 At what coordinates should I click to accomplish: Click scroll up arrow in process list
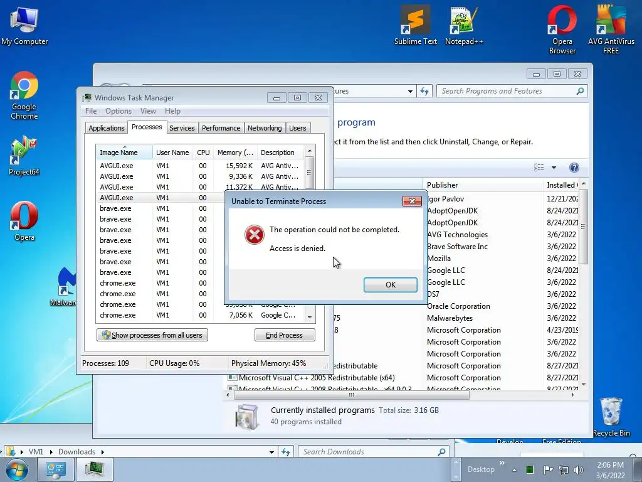[310, 151]
